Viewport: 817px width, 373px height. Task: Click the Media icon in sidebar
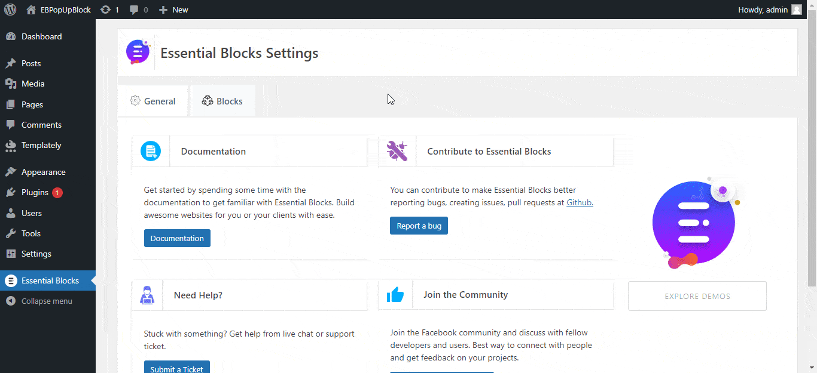[11, 84]
